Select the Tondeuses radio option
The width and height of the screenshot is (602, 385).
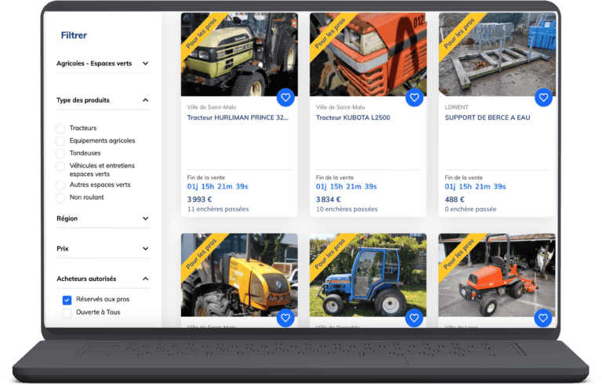pyautogui.click(x=60, y=154)
